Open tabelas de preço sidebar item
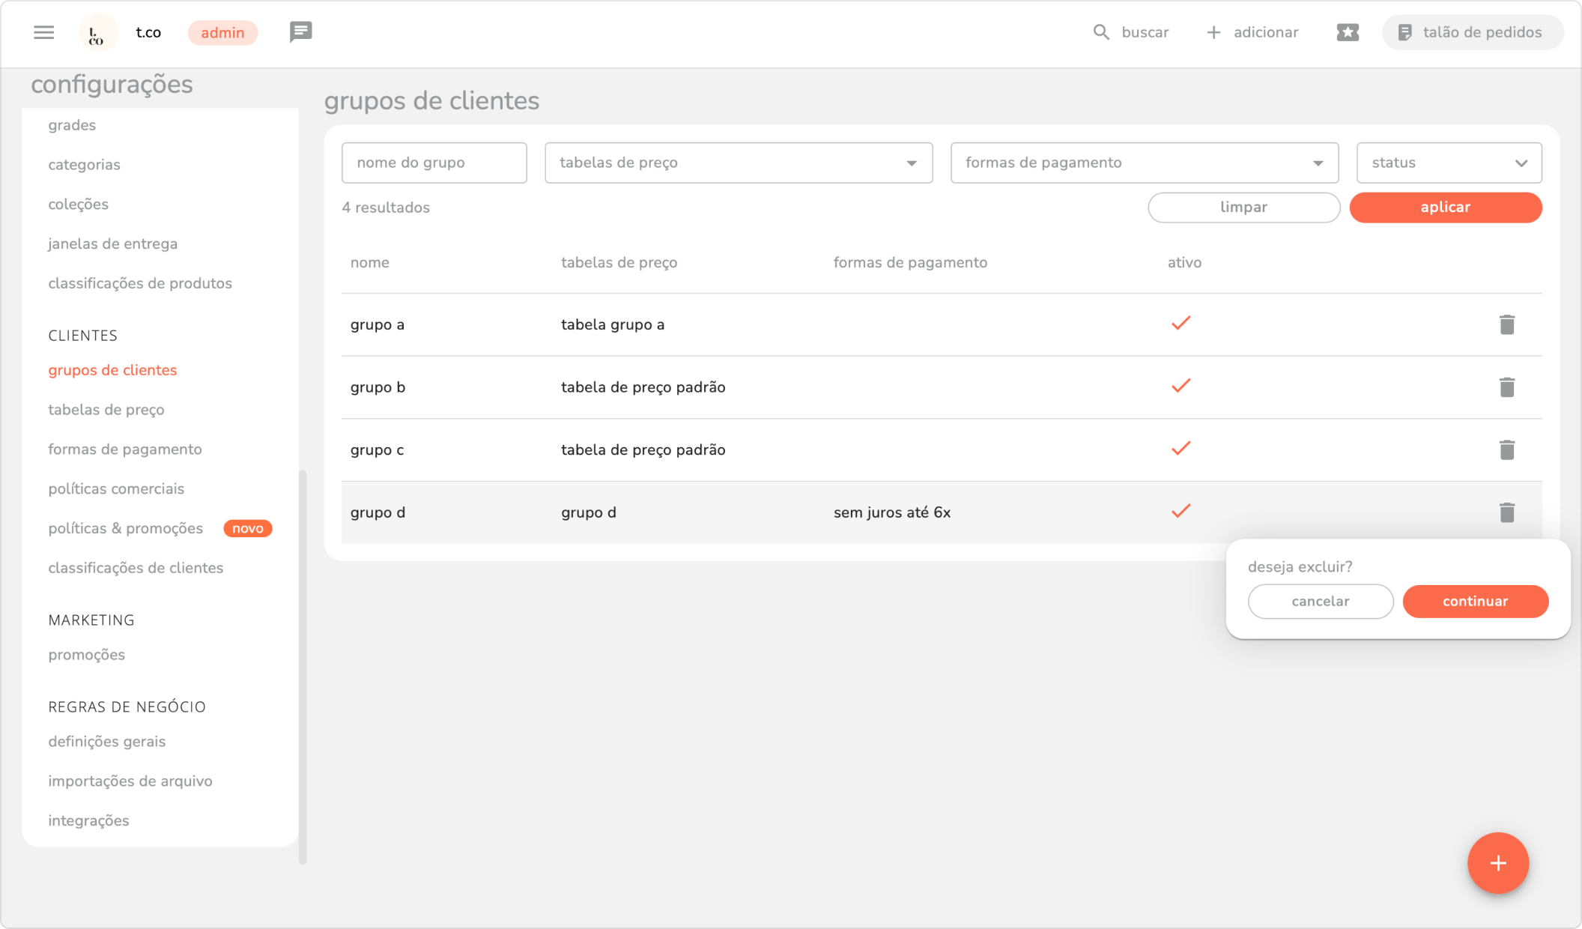This screenshot has width=1582, height=929. [106, 410]
